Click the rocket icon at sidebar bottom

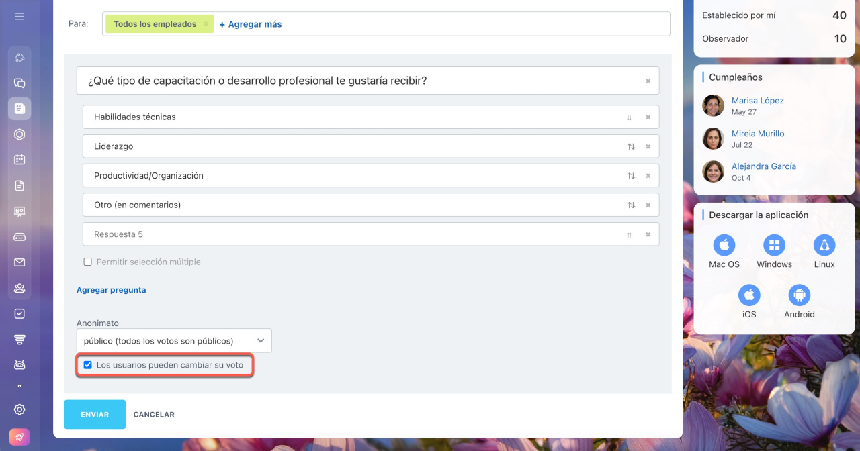pos(19,437)
